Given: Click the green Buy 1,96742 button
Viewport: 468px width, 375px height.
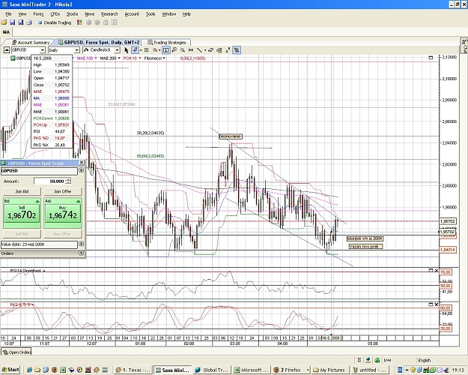Looking at the screenshot, I should click(63, 213).
